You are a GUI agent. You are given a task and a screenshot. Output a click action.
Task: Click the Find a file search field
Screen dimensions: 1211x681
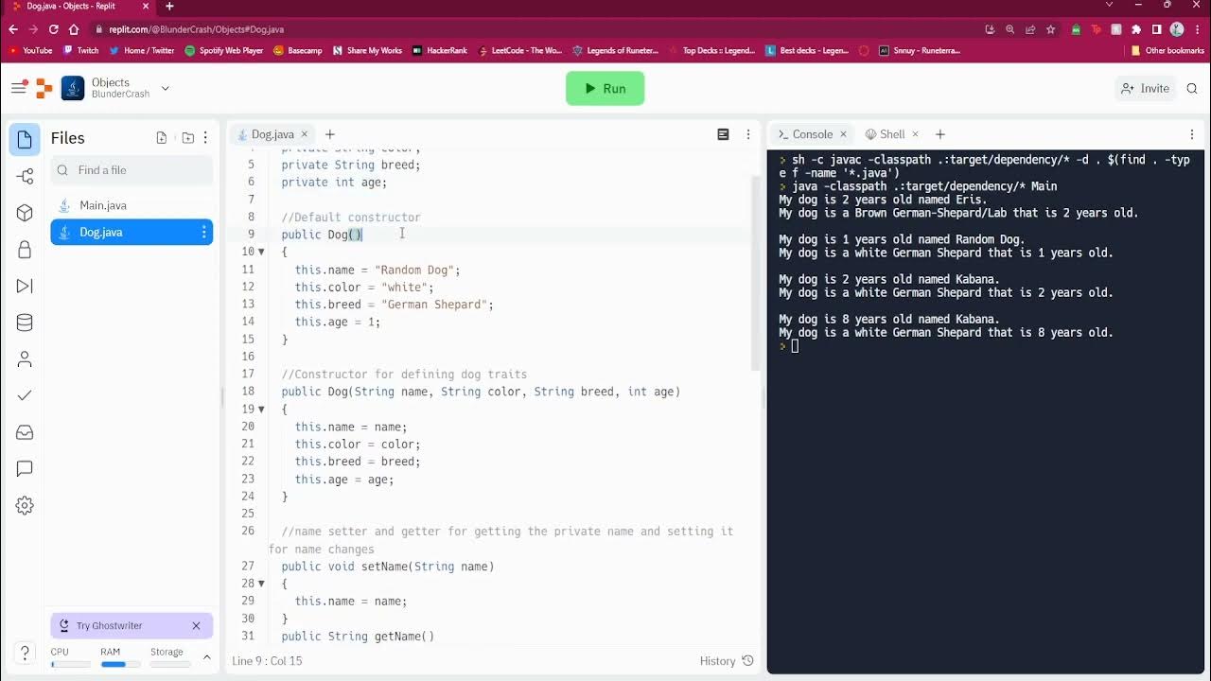pyautogui.click(x=132, y=170)
